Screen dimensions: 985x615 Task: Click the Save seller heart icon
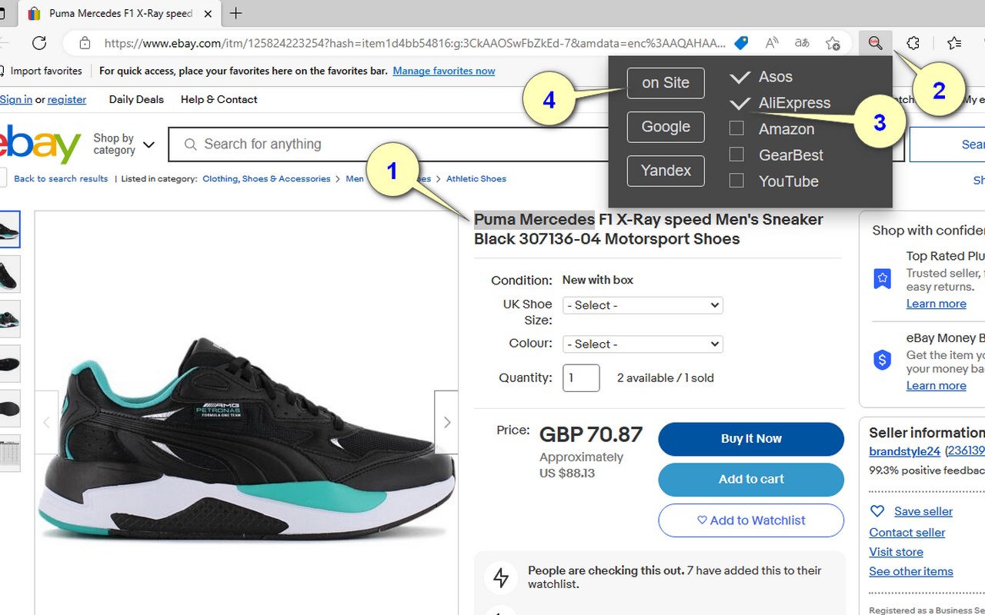pyautogui.click(x=876, y=511)
